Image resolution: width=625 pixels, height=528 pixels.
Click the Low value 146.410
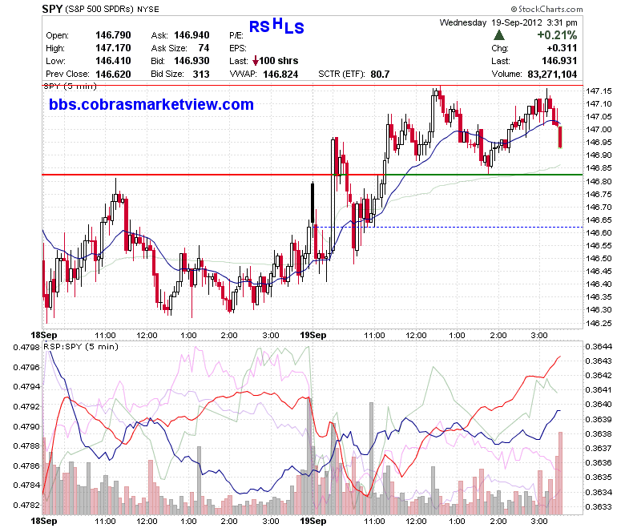click(x=113, y=61)
